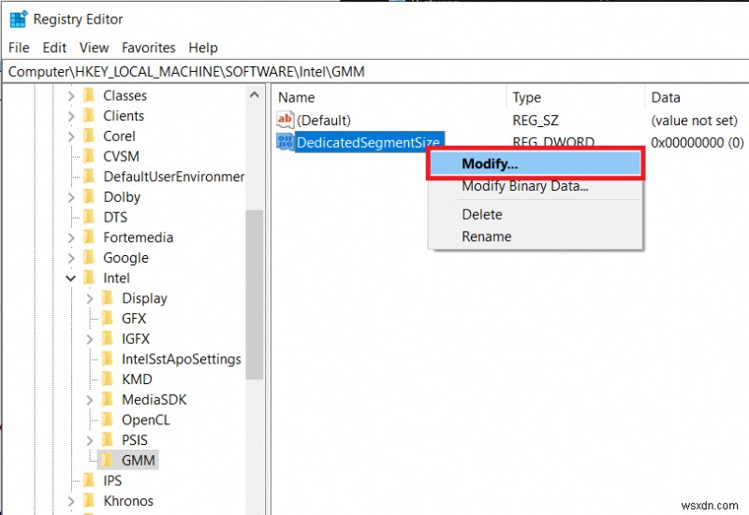
Task: Expand the Khronos key
Action: tap(71, 501)
